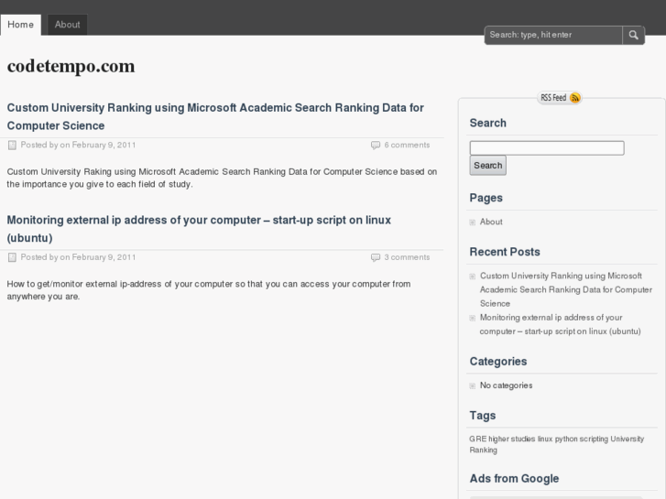Click the page icon beside first post date
This screenshot has width=666, height=499.
pyautogui.click(x=12, y=146)
